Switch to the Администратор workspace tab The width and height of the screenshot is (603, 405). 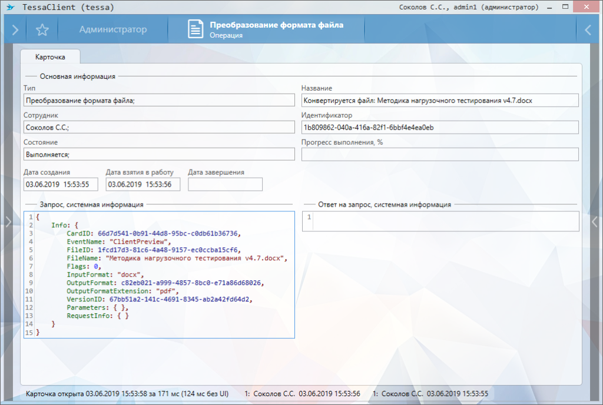click(x=113, y=30)
